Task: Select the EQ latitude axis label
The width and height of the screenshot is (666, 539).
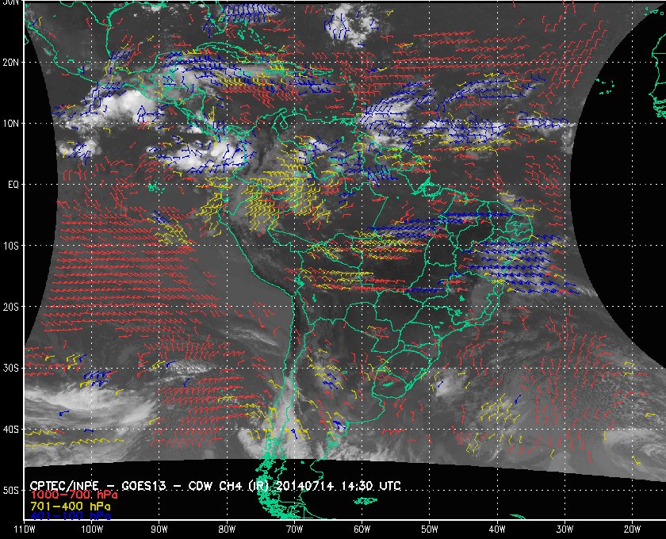Action: (x=13, y=185)
